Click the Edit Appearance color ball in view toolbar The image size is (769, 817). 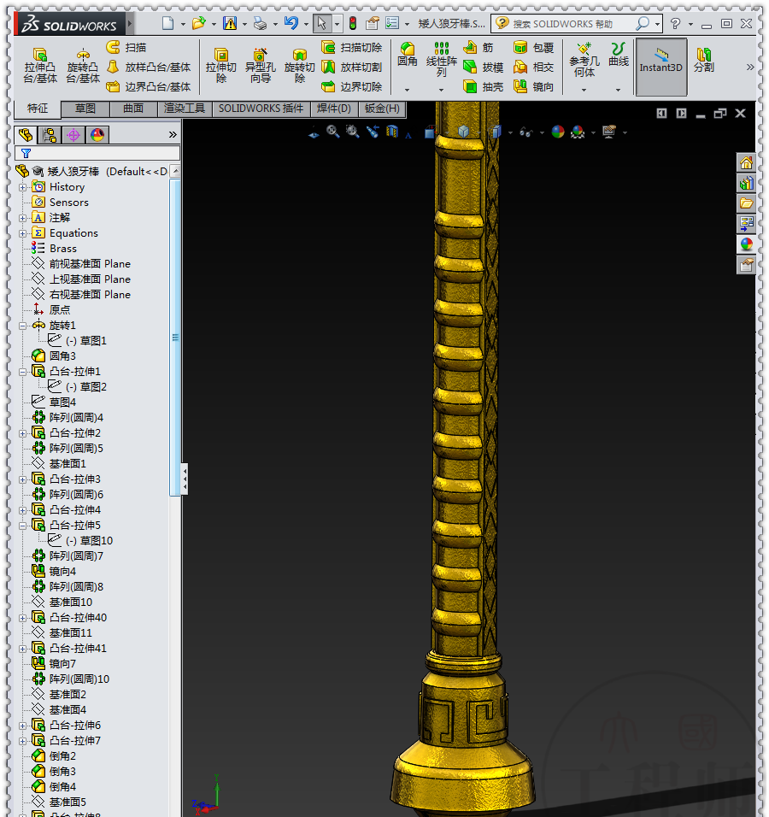557,132
